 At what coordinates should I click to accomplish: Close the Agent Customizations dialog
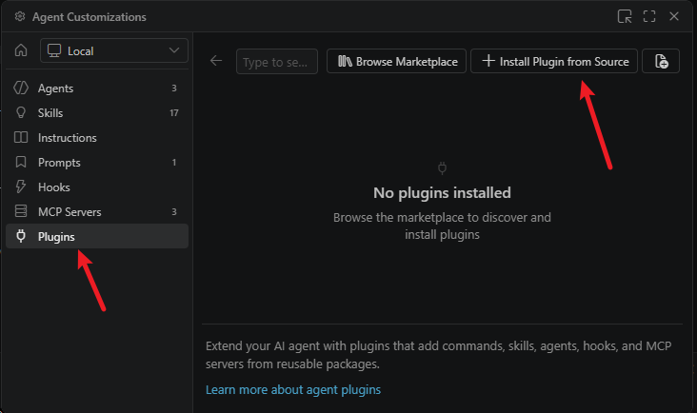coord(674,16)
